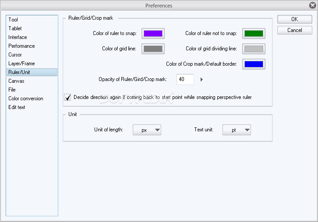Select the Ruler/Unit category

click(x=32, y=72)
